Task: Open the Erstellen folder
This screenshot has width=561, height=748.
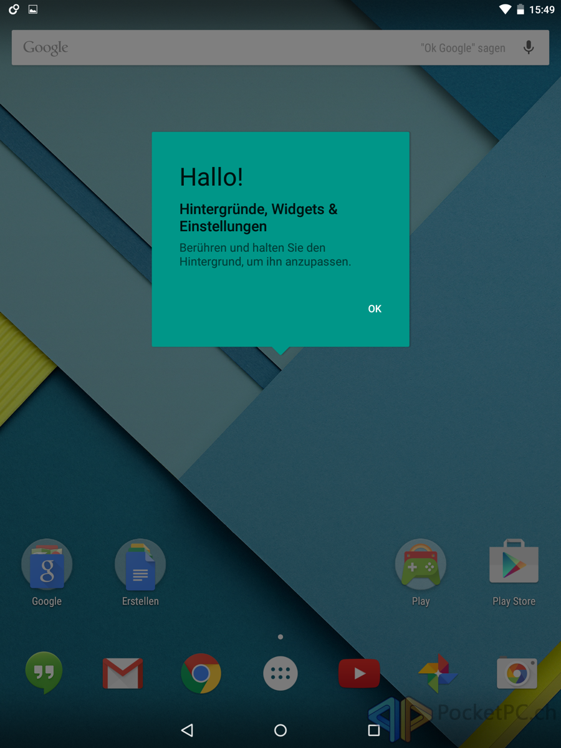Action: coord(140,565)
